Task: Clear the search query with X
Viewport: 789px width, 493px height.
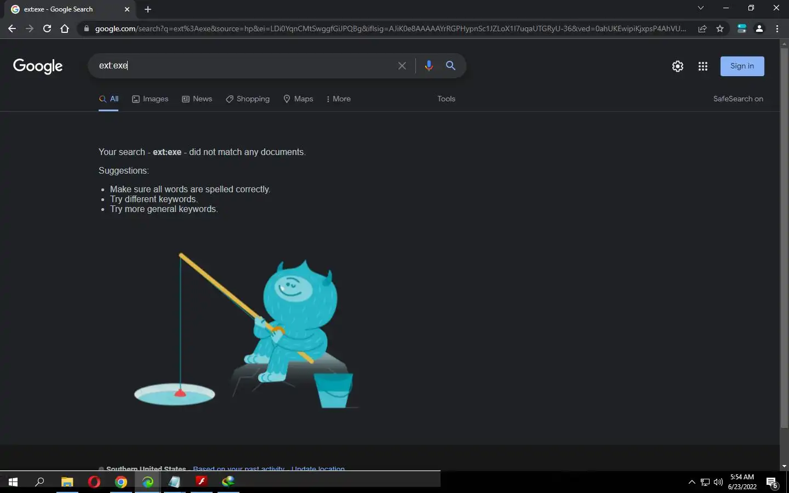Action: click(402, 66)
